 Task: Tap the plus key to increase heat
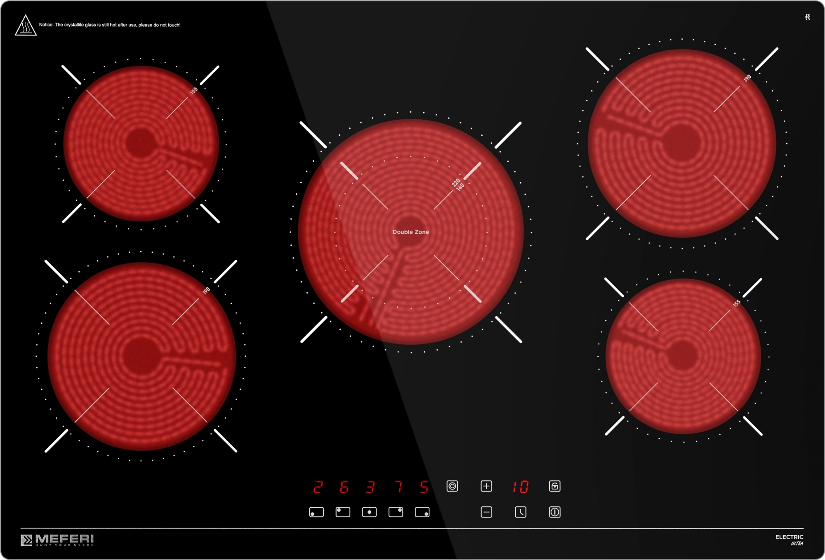[486, 486]
